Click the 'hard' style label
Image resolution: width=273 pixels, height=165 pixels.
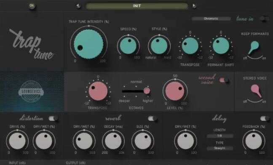click(168, 58)
